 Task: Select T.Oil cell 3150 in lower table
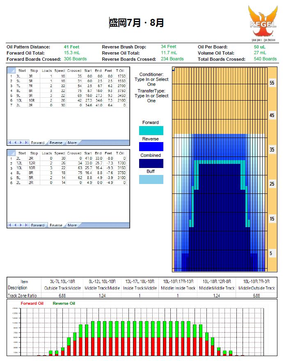pyautogui.click(x=121, y=168)
